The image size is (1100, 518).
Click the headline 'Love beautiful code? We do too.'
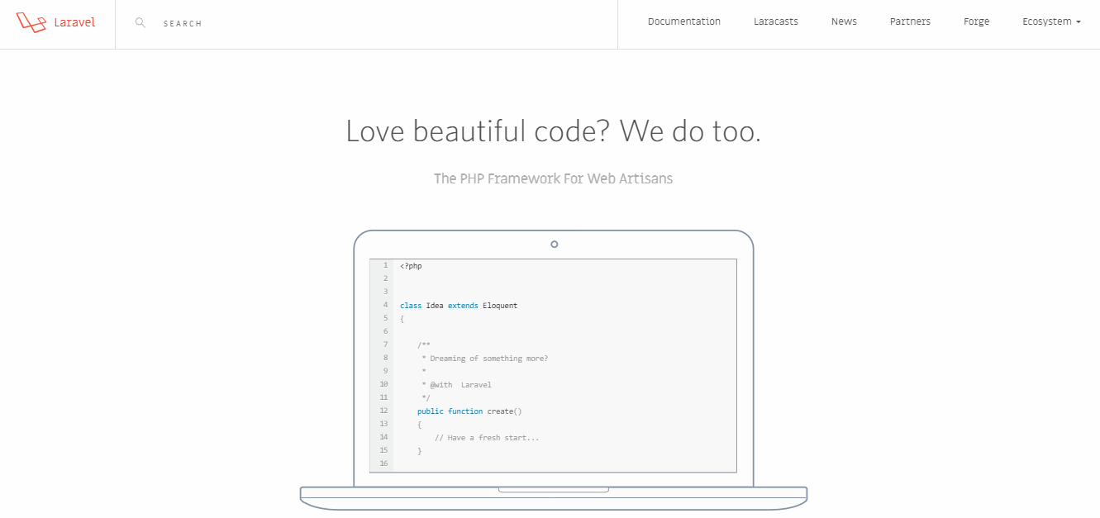coord(553,131)
